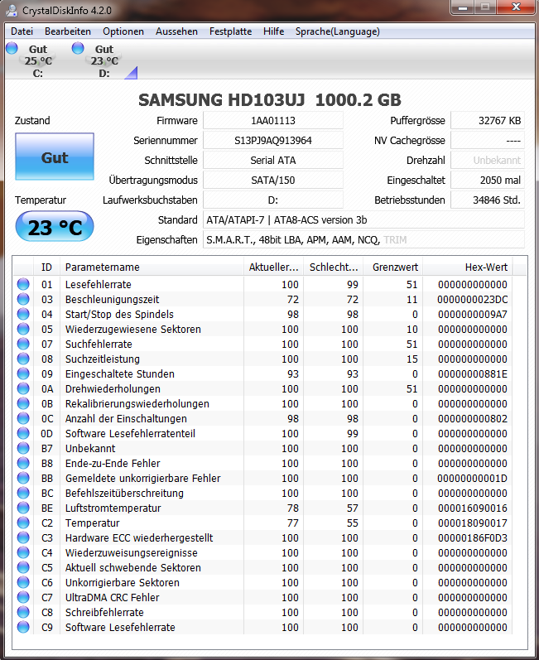Click the status orb for Befehlszeitüberschreitung row

[x=23, y=493]
